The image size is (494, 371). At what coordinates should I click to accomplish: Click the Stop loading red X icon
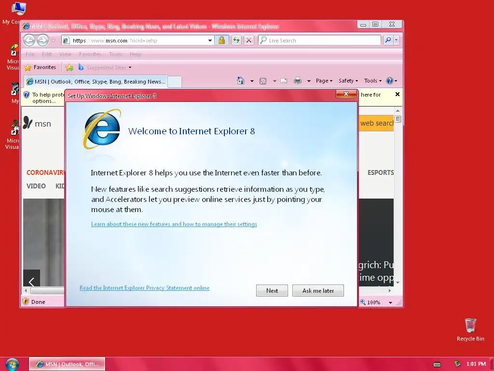pos(249,41)
